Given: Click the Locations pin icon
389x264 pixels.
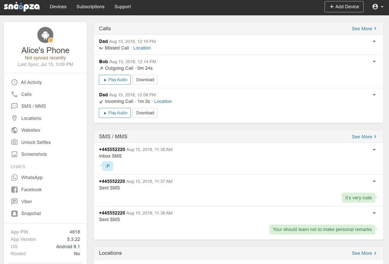Looking at the screenshot, I should [x=14, y=118].
